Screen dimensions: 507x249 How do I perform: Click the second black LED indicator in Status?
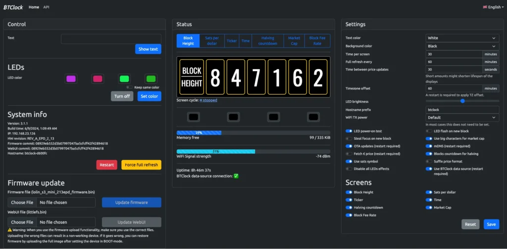click(x=233, y=117)
